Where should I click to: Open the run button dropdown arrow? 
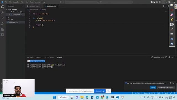point(166,6)
